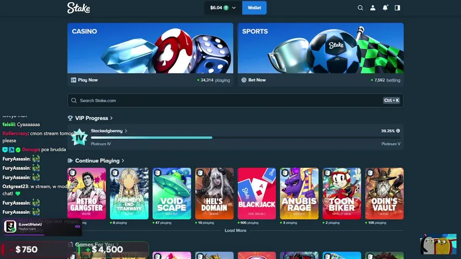Click '7,592 betting' sports count
The height and width of the screenshot is (259, 461).
[x=385, y=80]
